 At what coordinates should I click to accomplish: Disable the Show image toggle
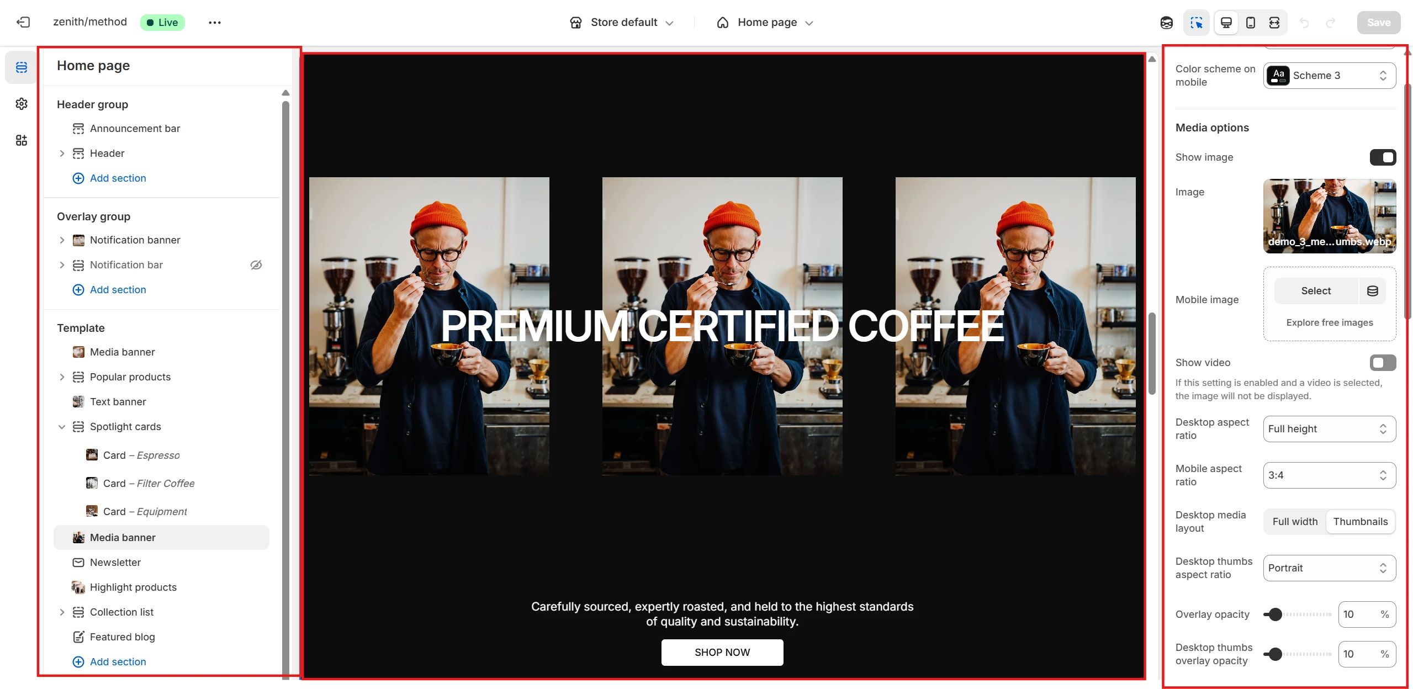tap(1382, 157)
